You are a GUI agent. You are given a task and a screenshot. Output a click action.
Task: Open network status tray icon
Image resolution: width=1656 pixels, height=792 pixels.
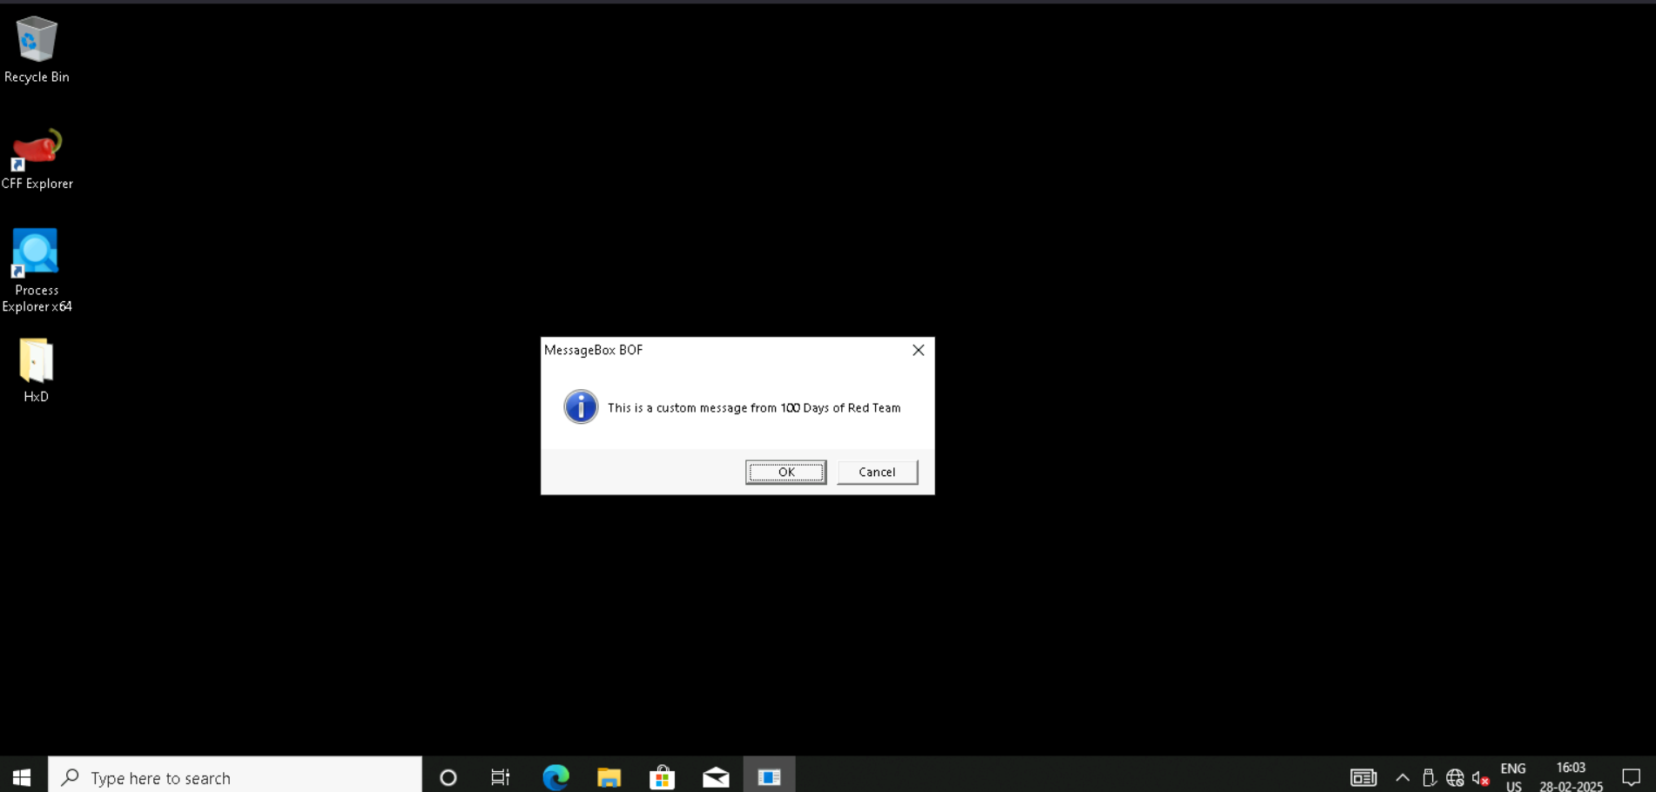1455,777
